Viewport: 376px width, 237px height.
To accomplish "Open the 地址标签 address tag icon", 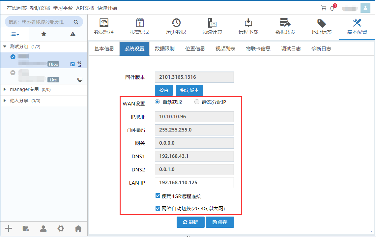I will 321,23.
